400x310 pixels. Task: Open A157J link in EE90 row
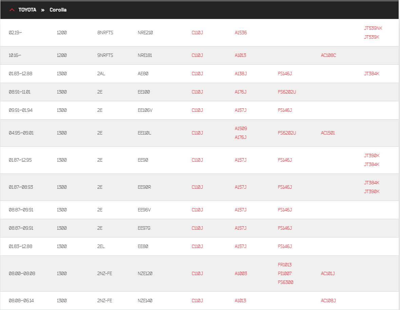click(241, 160)
